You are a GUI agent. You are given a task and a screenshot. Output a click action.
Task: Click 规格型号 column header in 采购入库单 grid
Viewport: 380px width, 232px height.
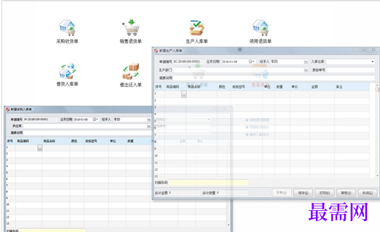(96, 141)
